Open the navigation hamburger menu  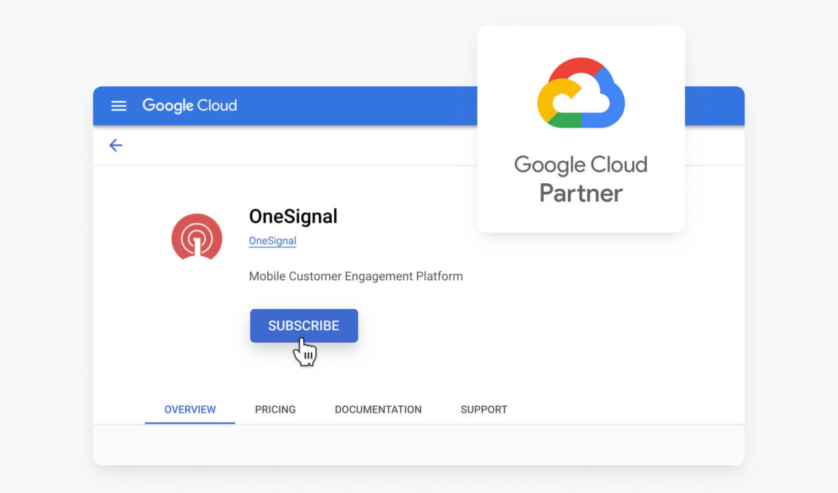[x=118, y=106]
